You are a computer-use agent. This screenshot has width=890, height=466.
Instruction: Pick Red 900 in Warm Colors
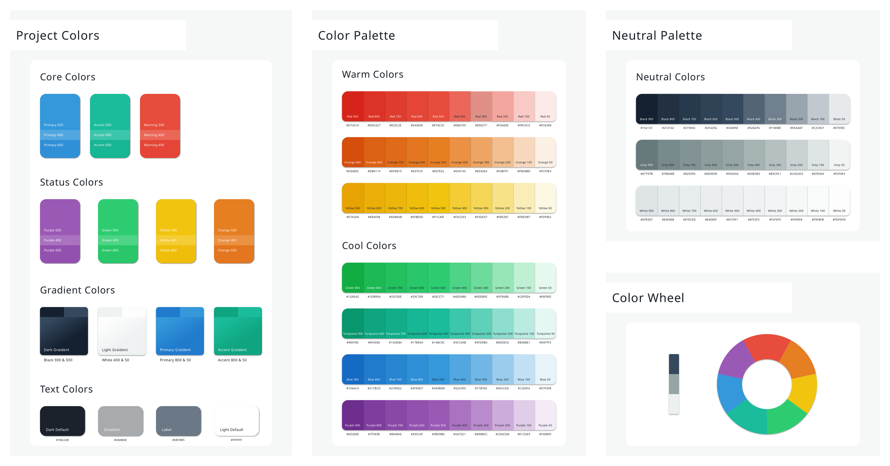[x=352, y=106]
